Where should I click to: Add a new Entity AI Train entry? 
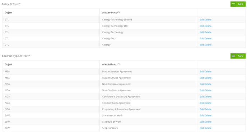point(241,4)
